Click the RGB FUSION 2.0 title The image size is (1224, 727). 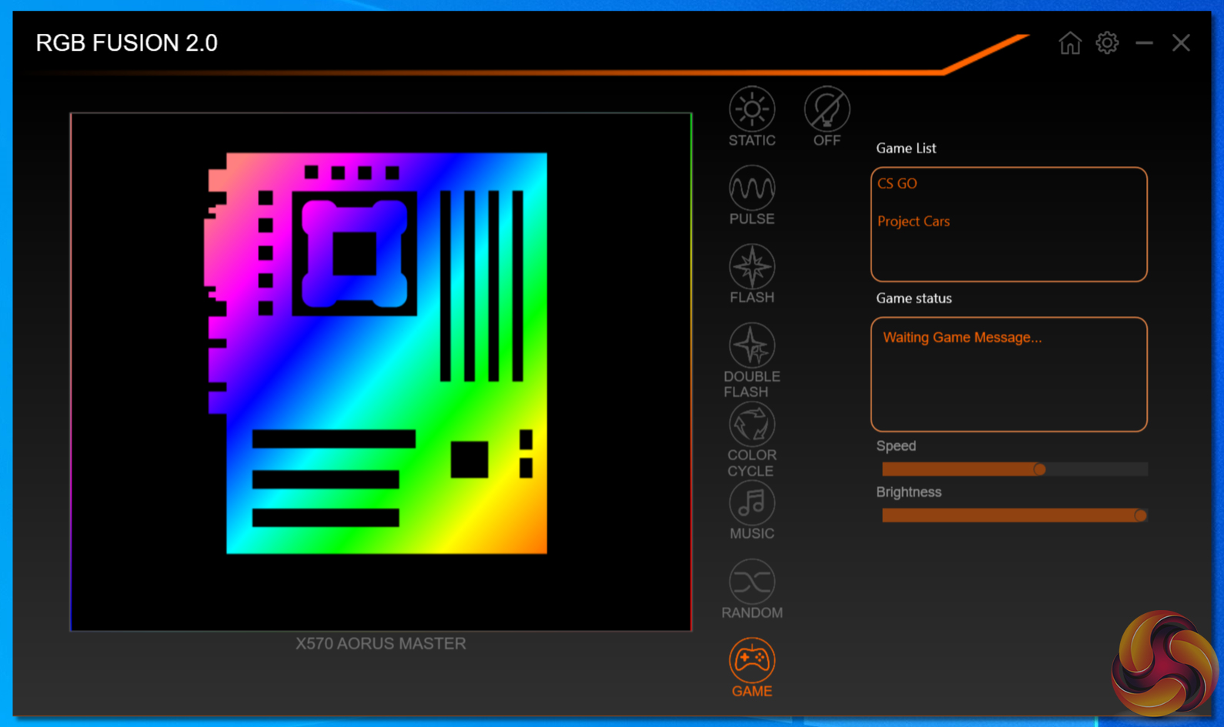click(127, 43)
